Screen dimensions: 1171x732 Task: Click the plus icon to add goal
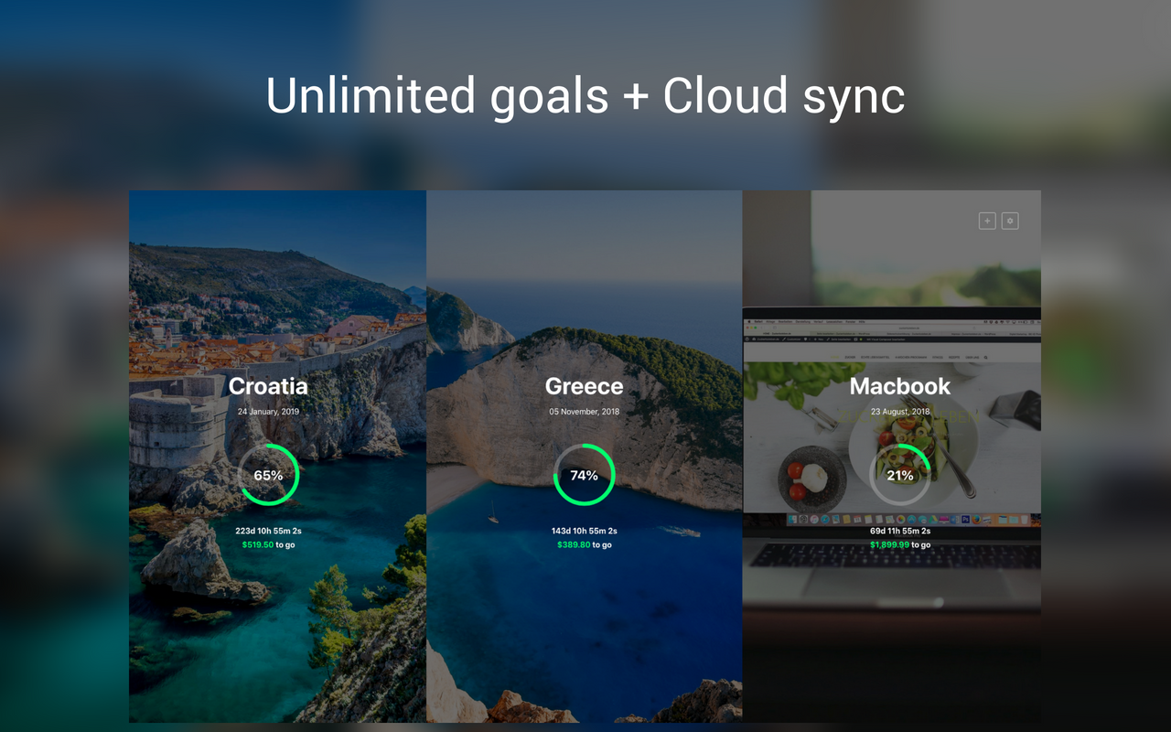987,221
